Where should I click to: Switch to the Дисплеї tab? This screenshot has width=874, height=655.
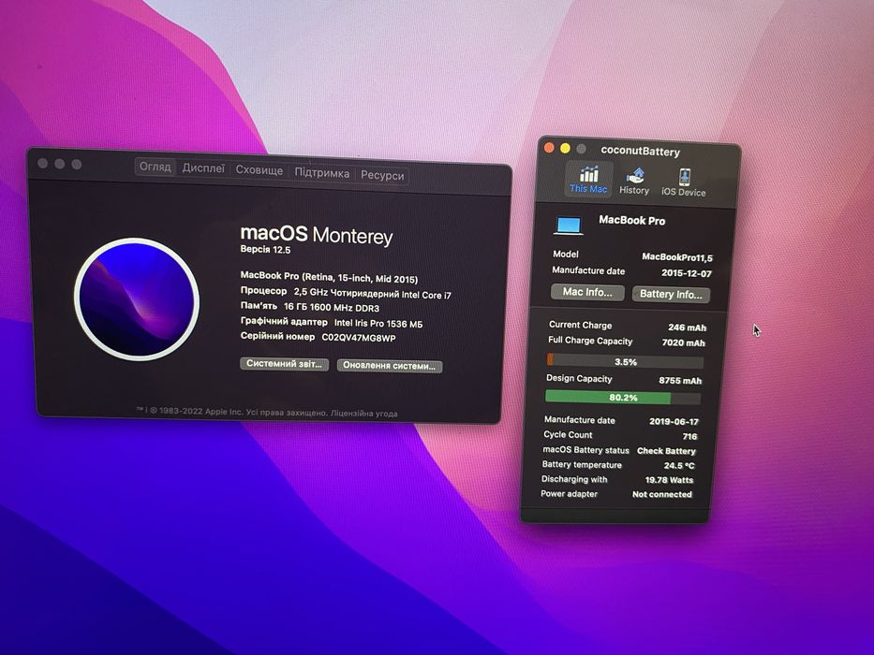[x=203, y=168]
